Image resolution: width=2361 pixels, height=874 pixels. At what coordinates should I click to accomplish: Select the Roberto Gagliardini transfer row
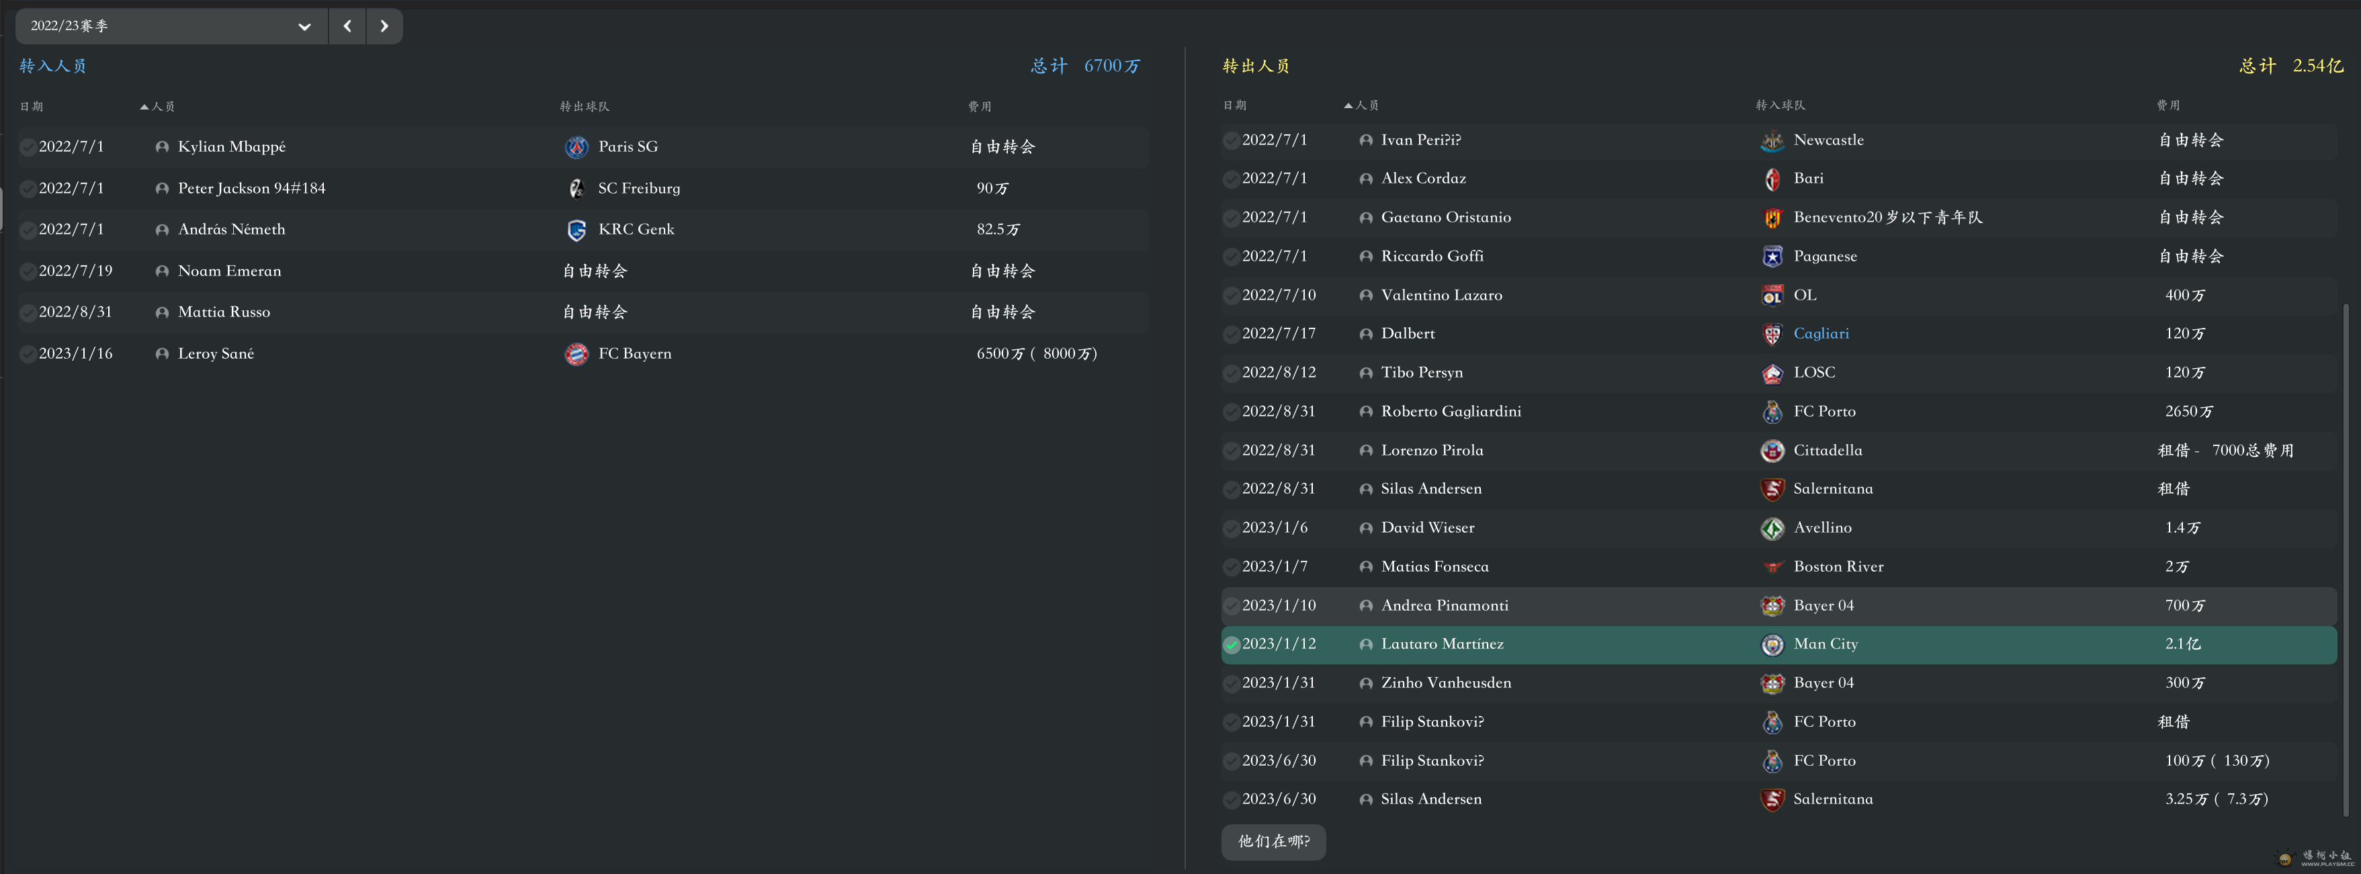click(x=1778, y=411)
